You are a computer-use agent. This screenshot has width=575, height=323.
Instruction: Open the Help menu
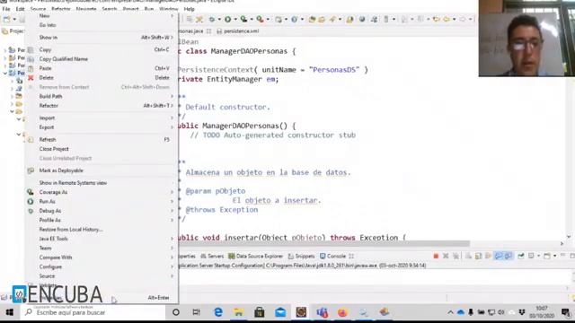[190, 9]
